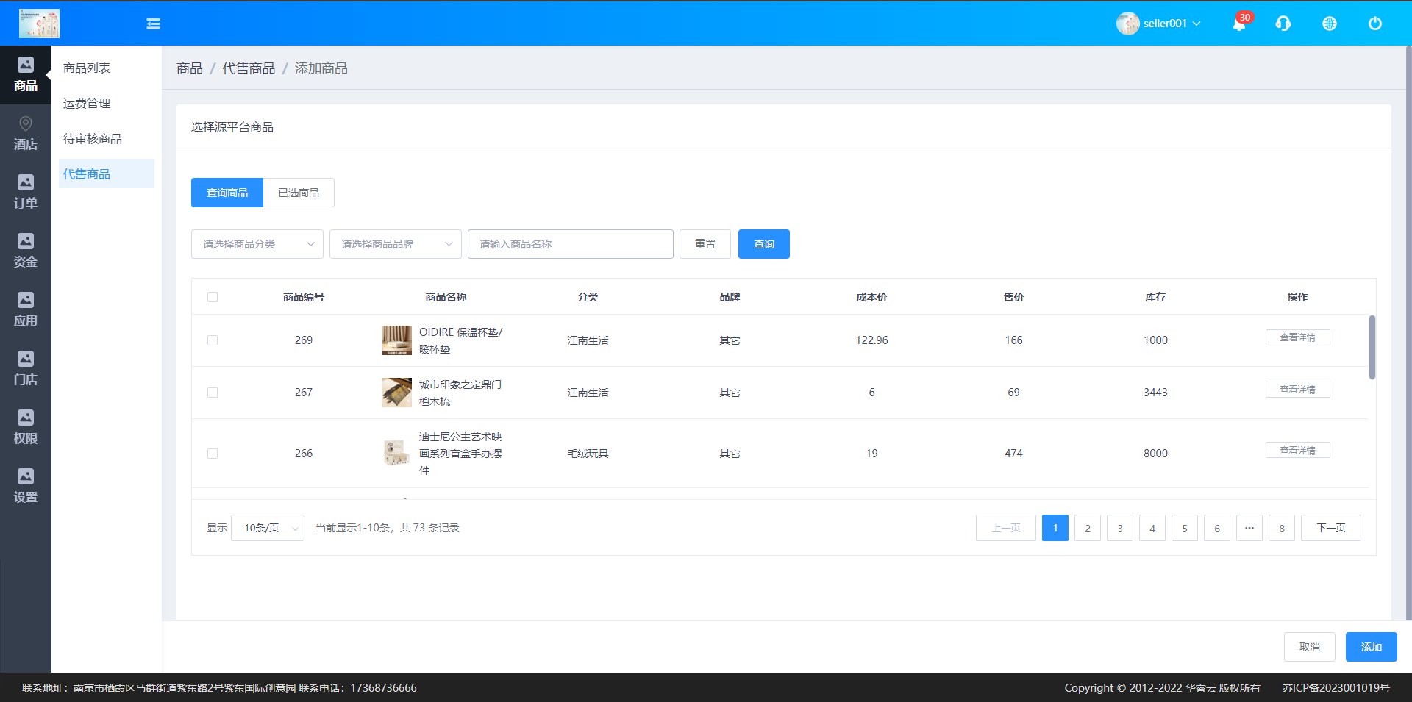Open 设置 in the left sidebar
This screenshot has width=1412, height=702.
[26, 487]
